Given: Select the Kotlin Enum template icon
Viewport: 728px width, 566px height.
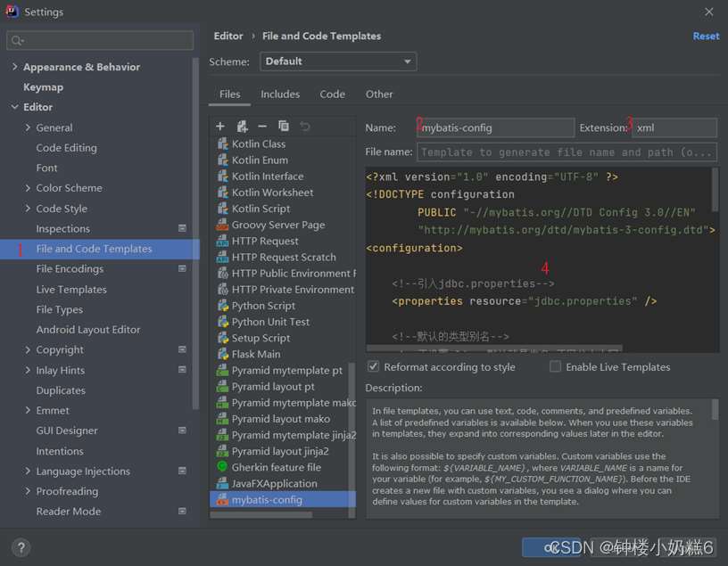Looking at the screenshot, I should click(x=223, y=160).
